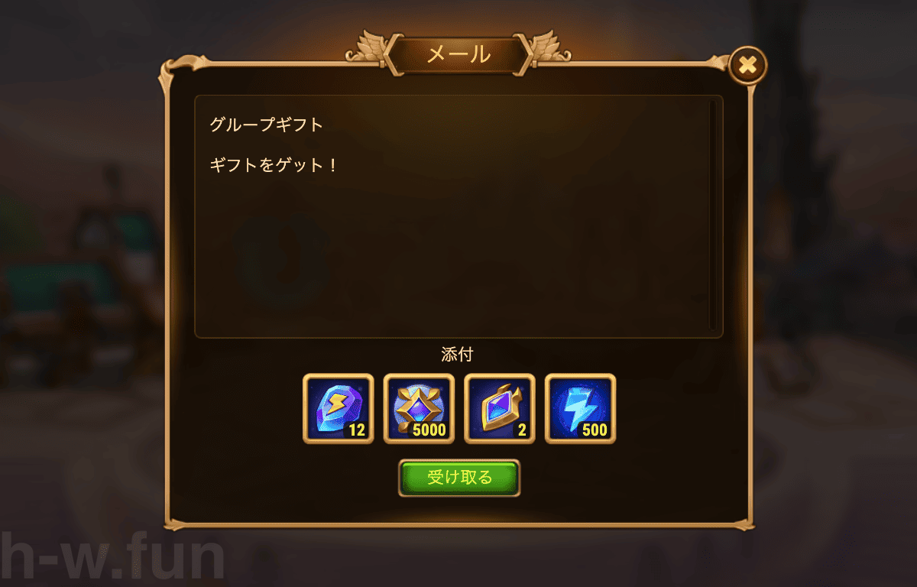
Task: Open the h-w.fun watermark link
Action: pyautogui.click(x=112, y=556)
